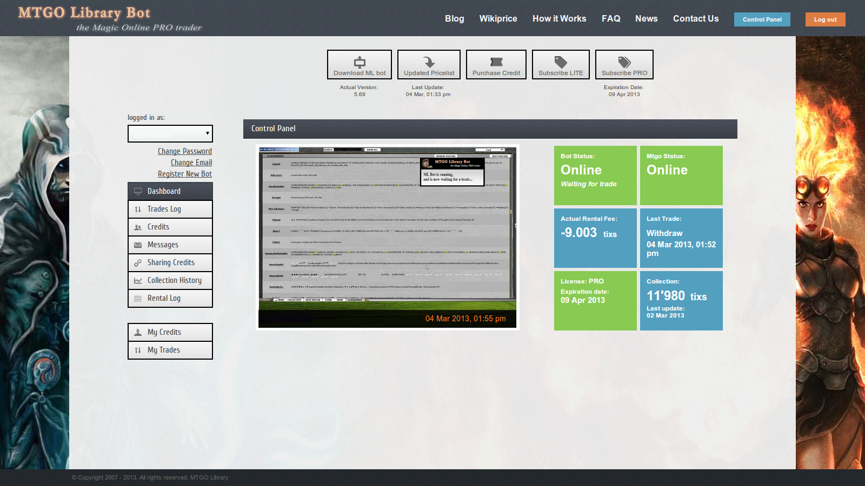This screenshot has height=486, width=865.
Task: Click the Updated Pricelist label
Action: click(429, 73)
